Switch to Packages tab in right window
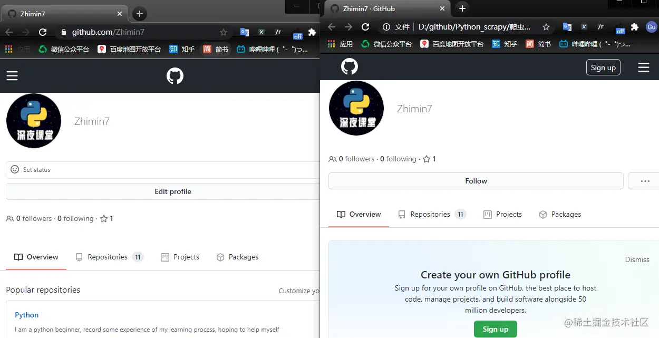The image size is (659, 338). click(560, 214)
